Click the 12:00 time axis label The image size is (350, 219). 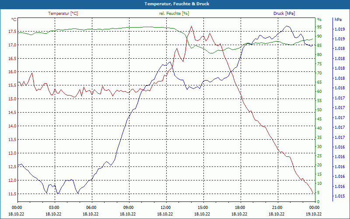click(165, 207)
